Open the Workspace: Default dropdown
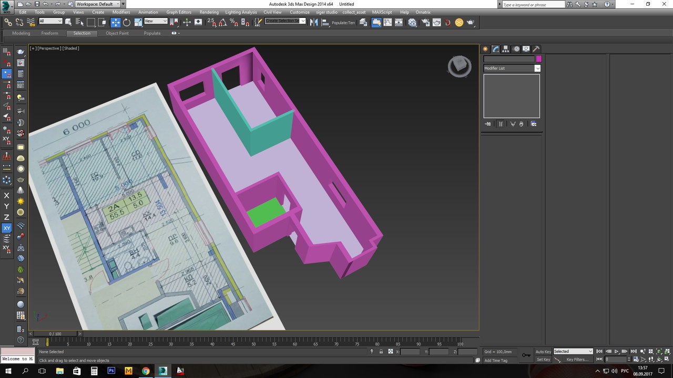 pos(98,4)
